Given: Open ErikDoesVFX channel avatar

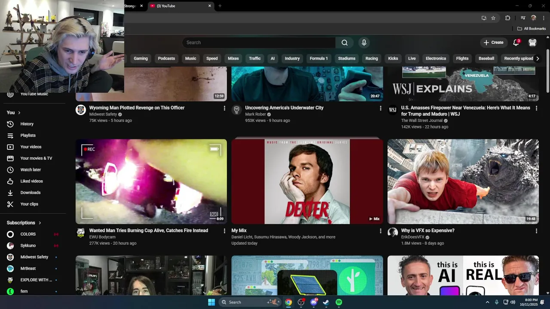Looking at the screenshot, I should coord(393,233).
